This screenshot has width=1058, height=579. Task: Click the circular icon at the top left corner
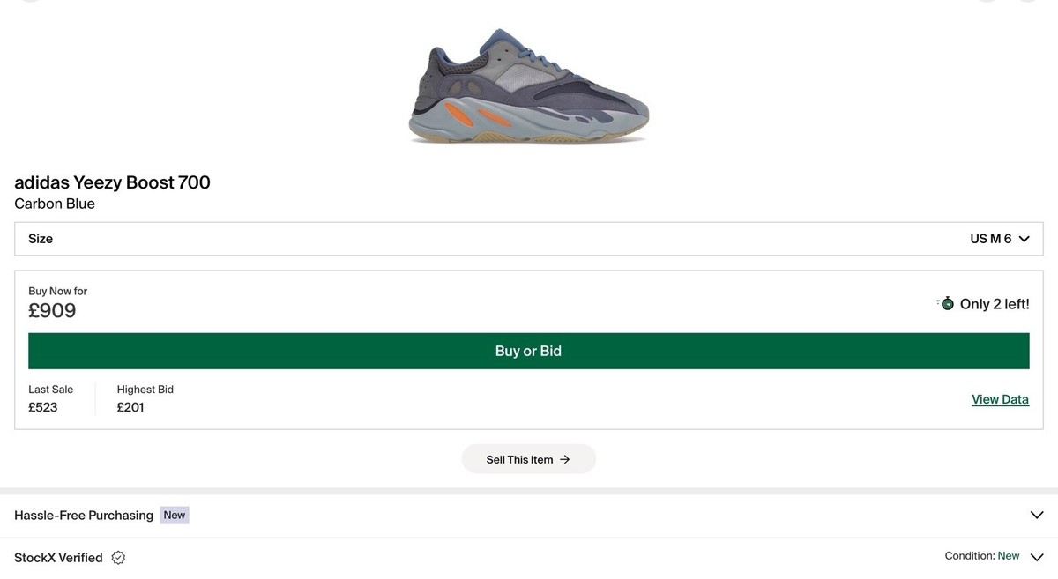tap(30, 2)
